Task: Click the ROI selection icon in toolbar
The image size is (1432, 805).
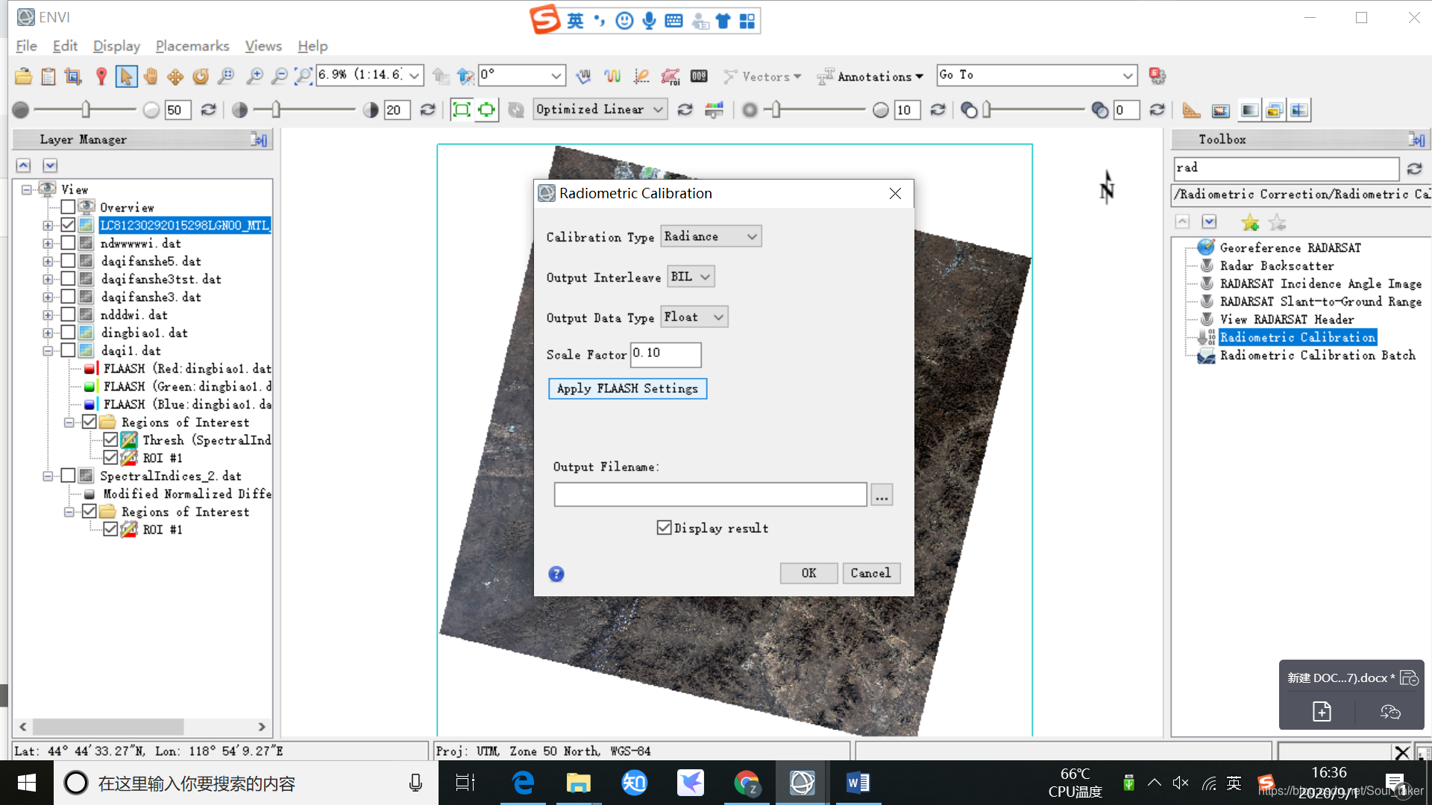Action: pyautogui.click(x=670, y=76)
